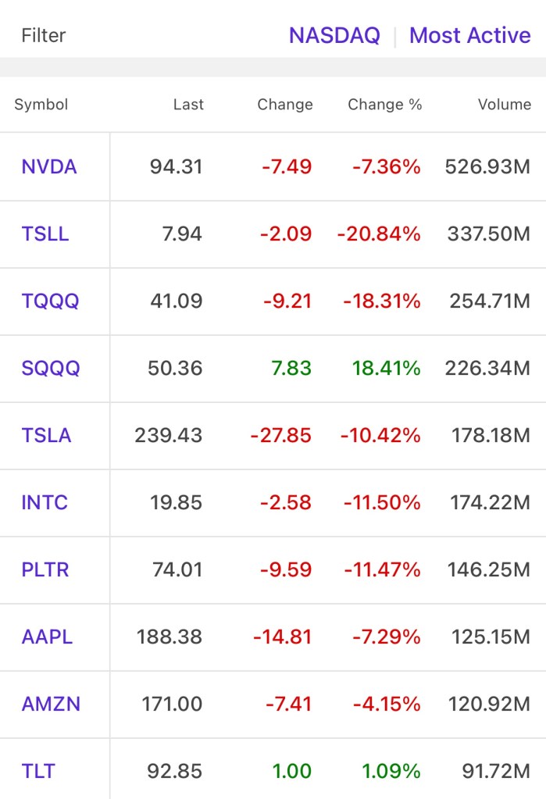
Task: Open the TSLL symbol link
Action: [45, 234]
